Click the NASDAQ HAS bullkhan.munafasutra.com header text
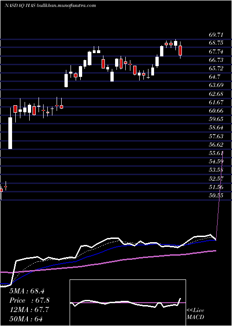The image size is (232, 326). pos(50,6)
